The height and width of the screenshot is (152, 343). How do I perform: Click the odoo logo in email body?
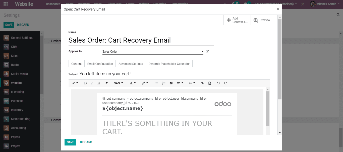coord(223,104)
